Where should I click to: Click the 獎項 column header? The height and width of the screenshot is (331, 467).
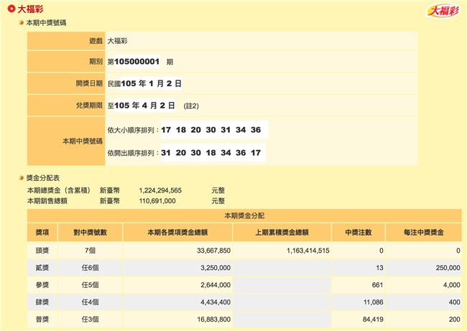click(x=42, y=233)
